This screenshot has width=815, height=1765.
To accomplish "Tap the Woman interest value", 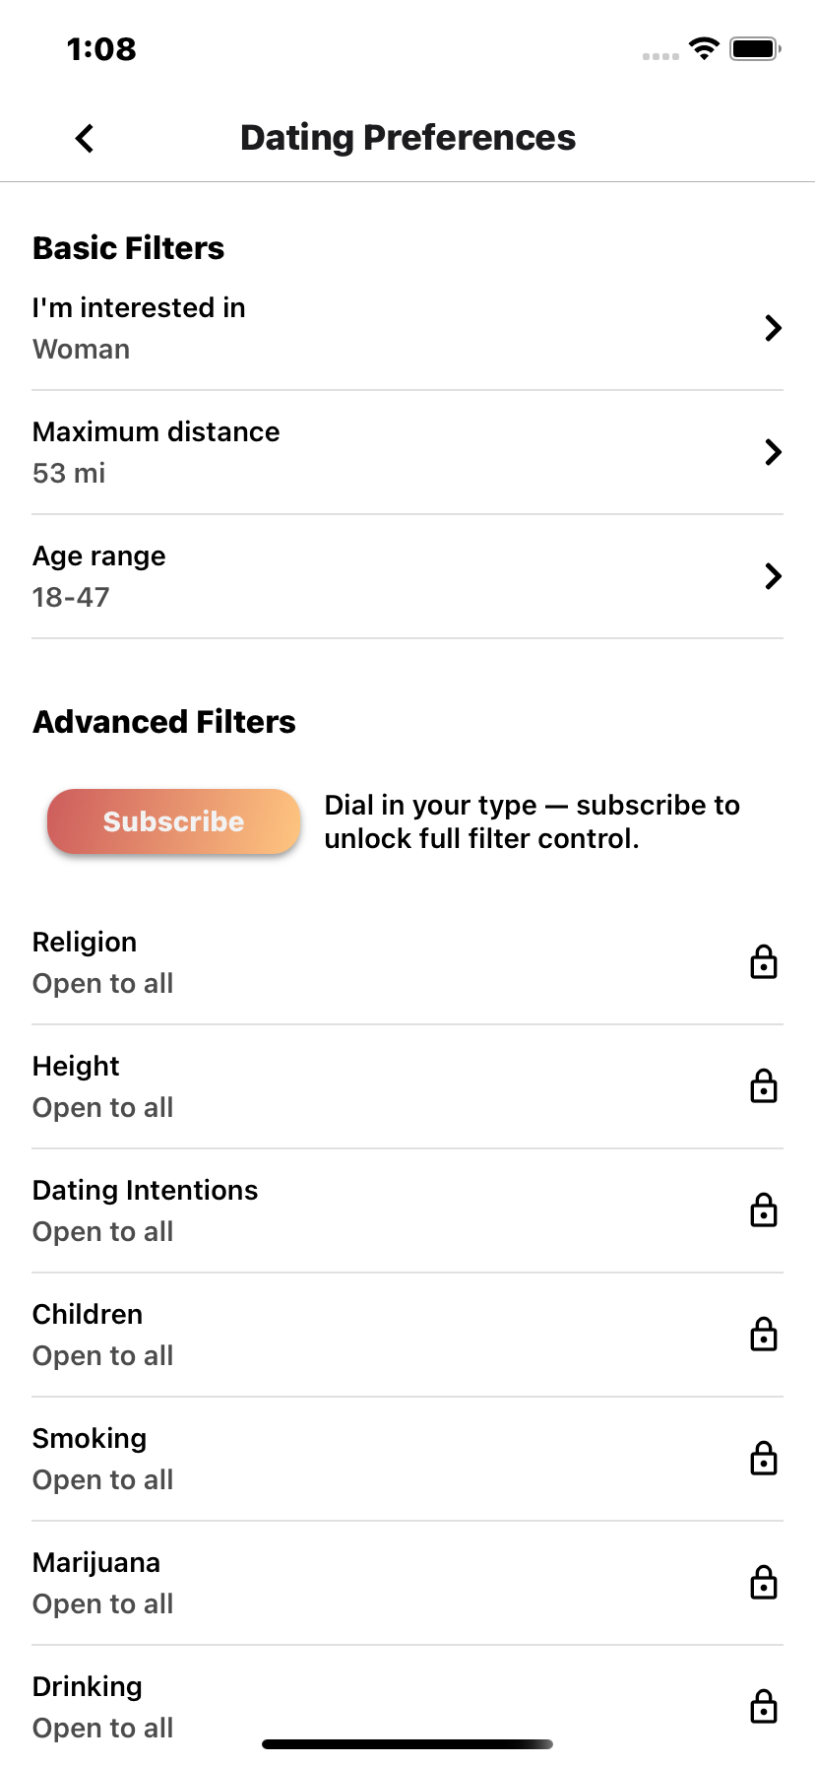I will 82,350.
